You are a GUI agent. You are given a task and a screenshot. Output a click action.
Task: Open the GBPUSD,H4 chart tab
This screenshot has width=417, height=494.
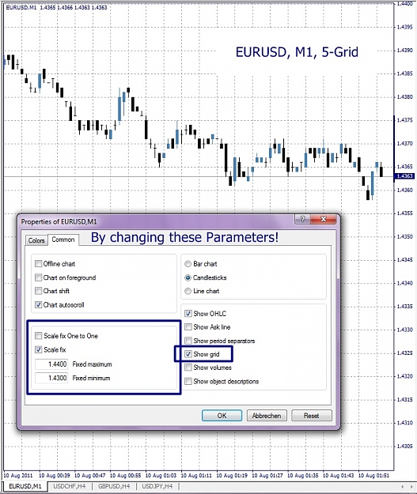114,486
